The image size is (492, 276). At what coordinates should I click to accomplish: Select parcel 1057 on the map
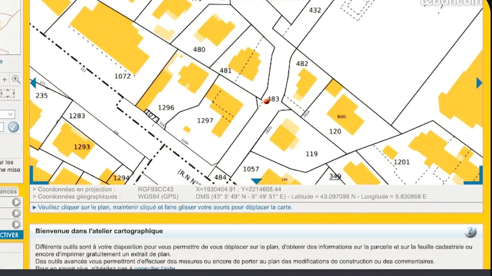tap(251, 169)
